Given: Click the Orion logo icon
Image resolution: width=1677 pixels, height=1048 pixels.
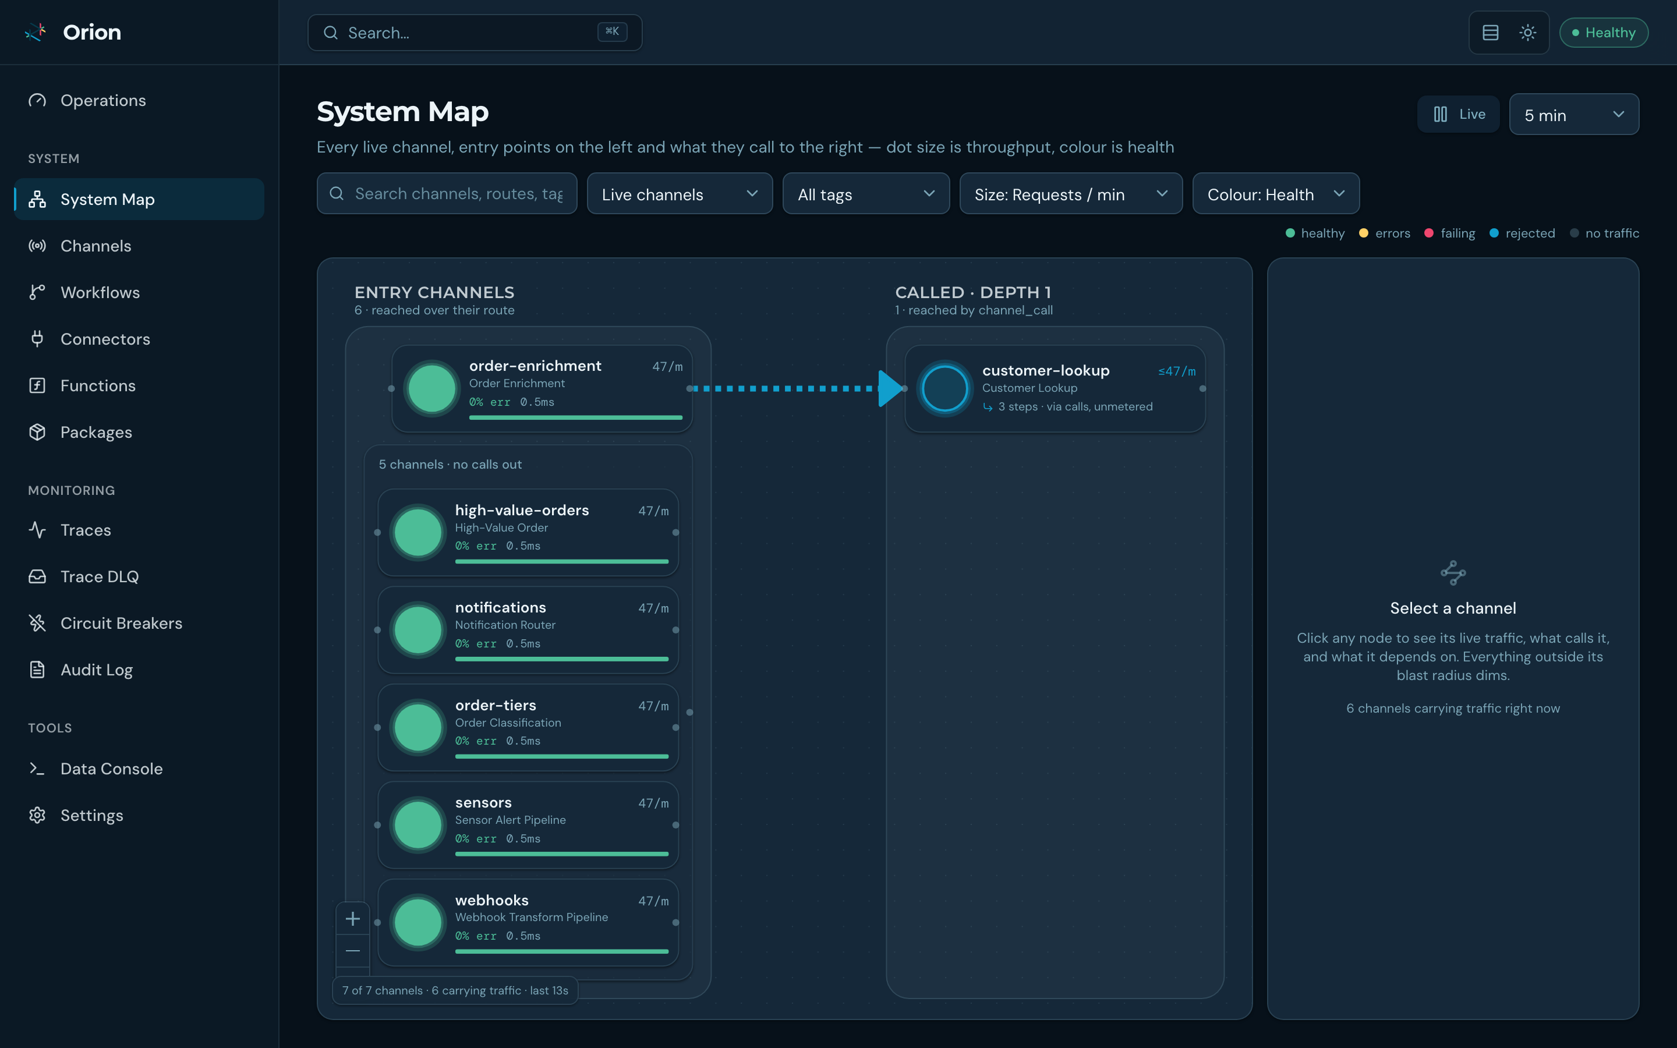Looking at the screenshot, I should pos(36,32).
